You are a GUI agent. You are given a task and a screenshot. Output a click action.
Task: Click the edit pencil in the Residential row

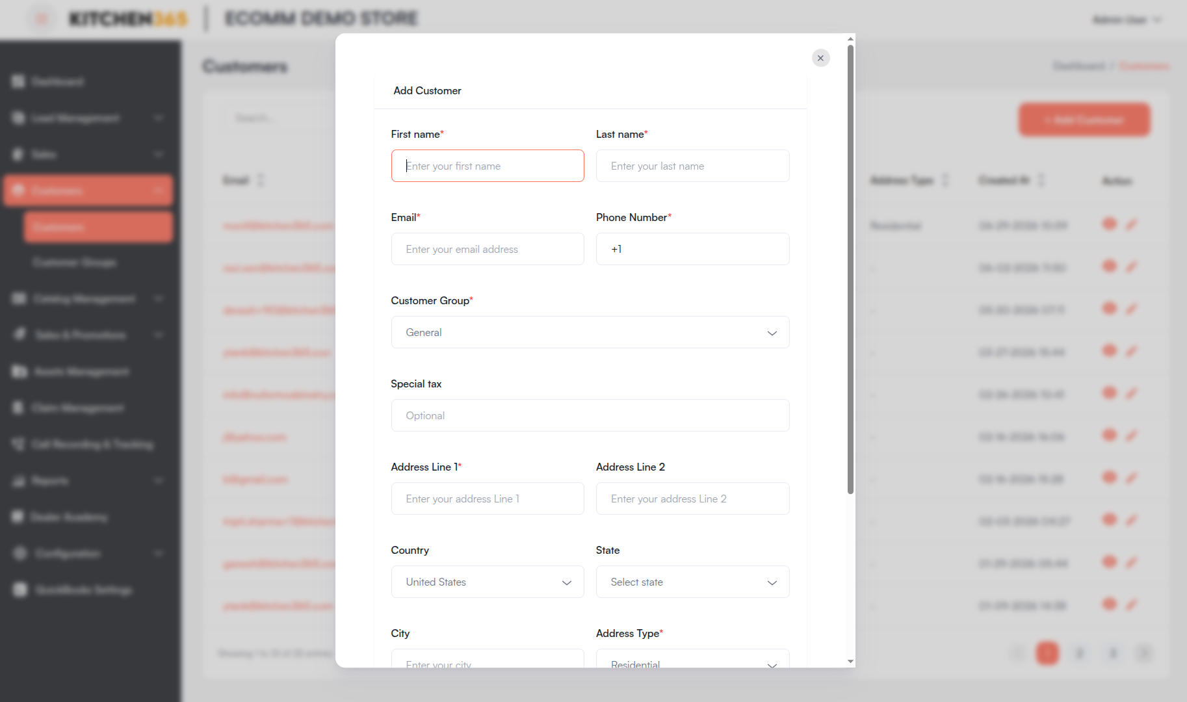pos(1132,224)
